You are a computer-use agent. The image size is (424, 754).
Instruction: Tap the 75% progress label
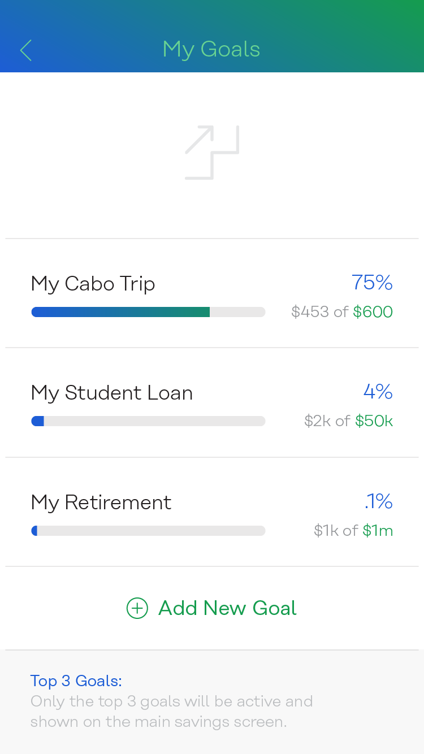click(372, 282)
